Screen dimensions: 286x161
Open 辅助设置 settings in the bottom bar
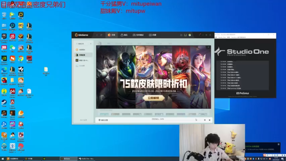pos(103,120)
